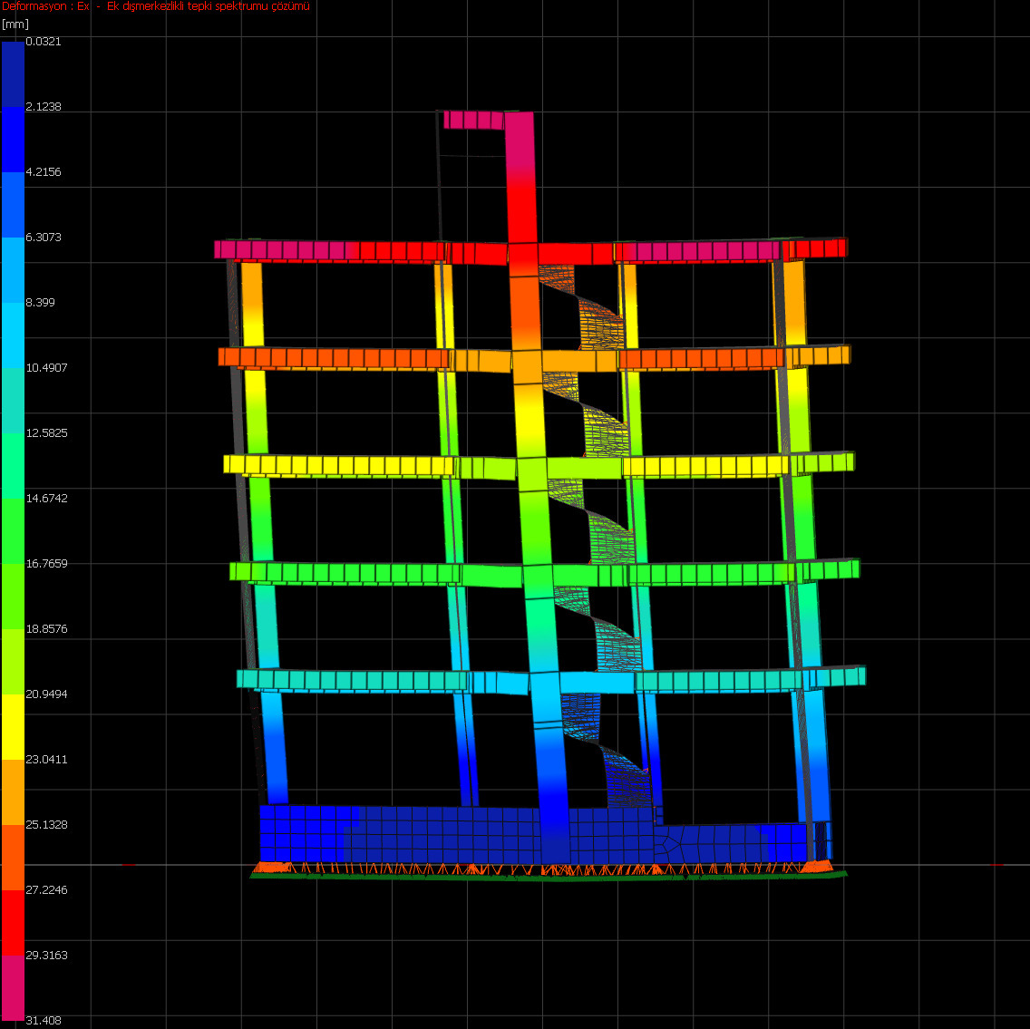1030x1029 pixels.
Task: Click the red Deformasyon title text
Action: click(x=156, y=7)
